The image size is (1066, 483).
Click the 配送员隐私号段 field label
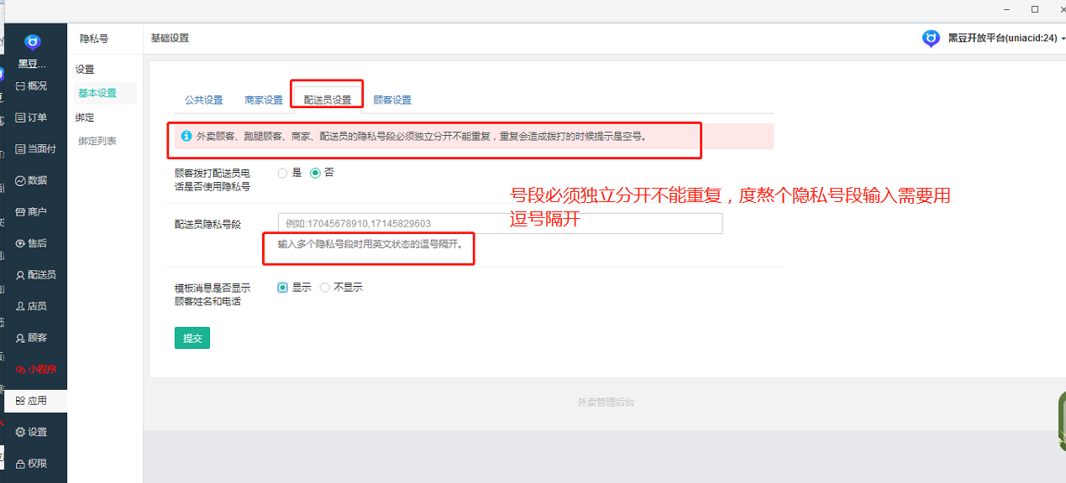(x=207, y=224)
